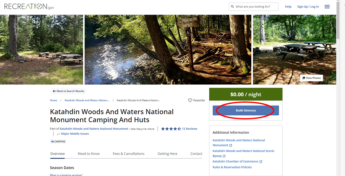Open the hamburger main menu
The height and width of the screenshot is (176, 345).
[327, 7]
